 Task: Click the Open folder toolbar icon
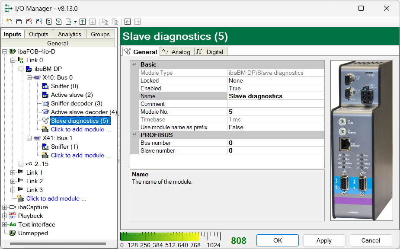click(19, 22)
